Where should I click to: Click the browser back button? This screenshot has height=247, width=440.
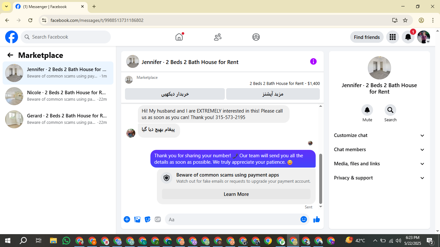7,20
